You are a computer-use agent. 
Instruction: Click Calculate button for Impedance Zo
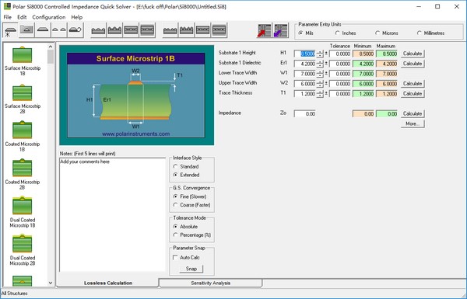coord(413,113)
